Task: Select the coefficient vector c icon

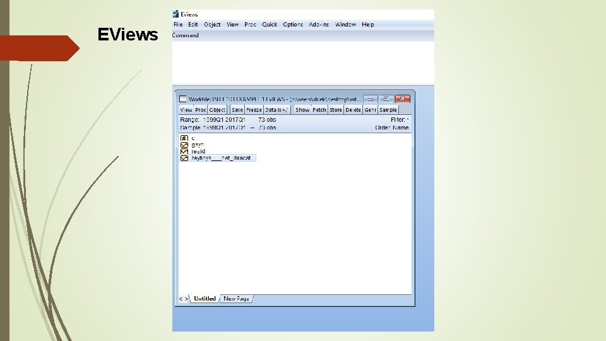Action: tap(184, 138)
